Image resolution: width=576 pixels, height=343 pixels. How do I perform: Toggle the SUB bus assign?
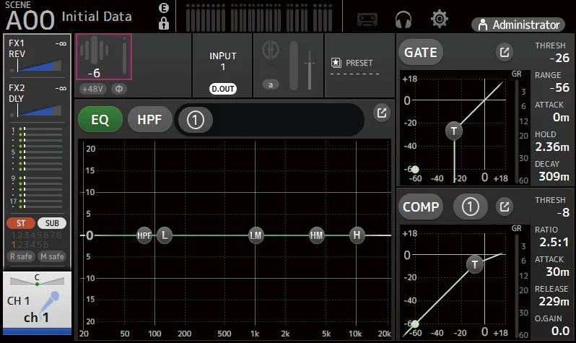pos(52,223)
